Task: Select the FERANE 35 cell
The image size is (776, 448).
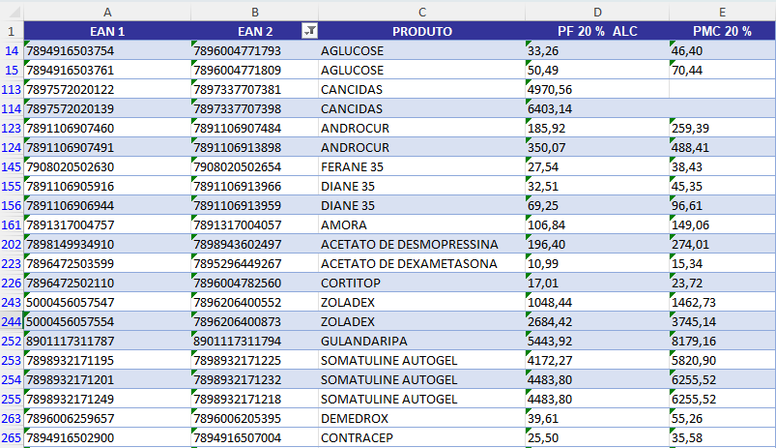Action: click(x=421, y=166)
